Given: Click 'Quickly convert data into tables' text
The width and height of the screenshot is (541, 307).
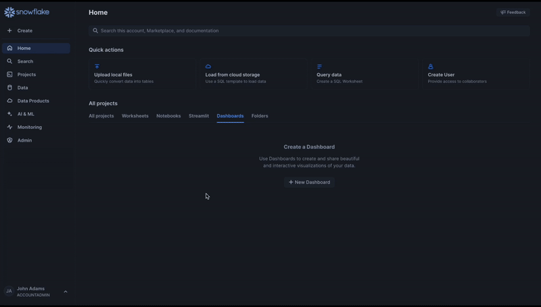Looking at the screenshot, I should pyautogui.click(x=124, y=82).
